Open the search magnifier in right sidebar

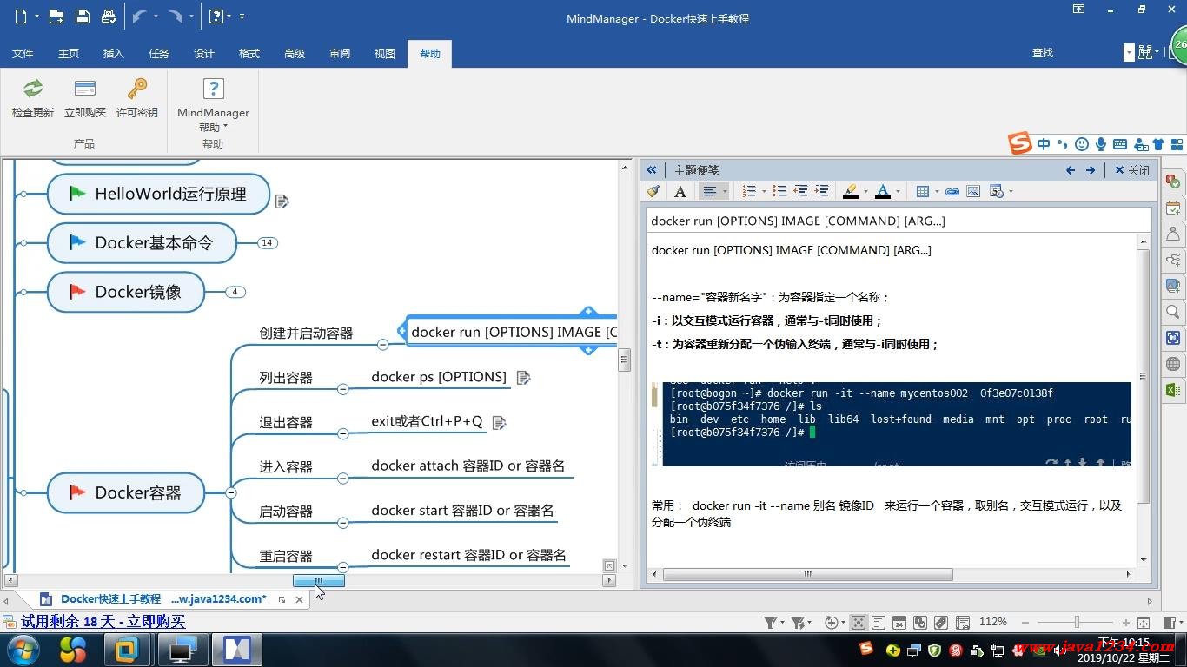click(x=1173, y=312)
